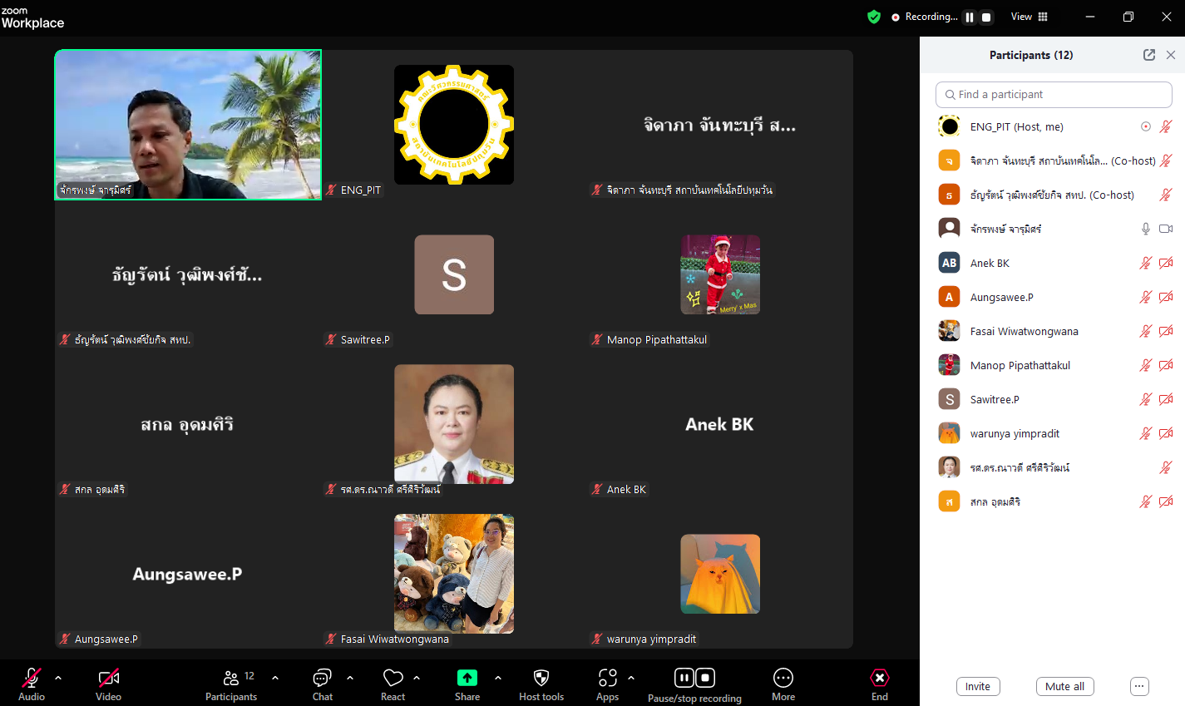Toggle video-off icon for Fasai Wiwatwongwana
This screenshot has width=1185, height=706.
coord(1166,331)
